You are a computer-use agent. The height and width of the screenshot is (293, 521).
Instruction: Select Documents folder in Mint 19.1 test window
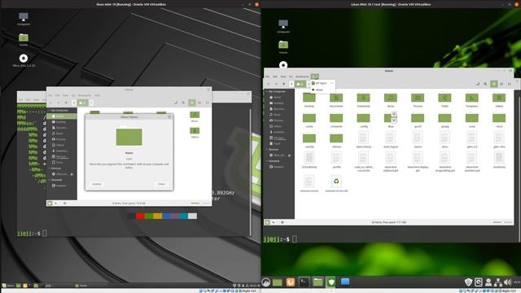pos(336,100)
